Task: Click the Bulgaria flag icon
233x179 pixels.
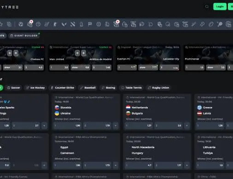Action: tap(128, 113)
